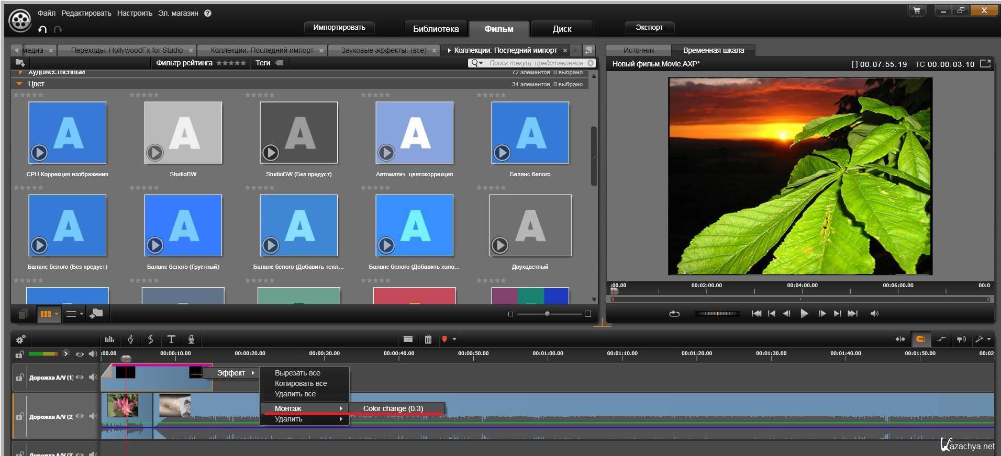Mute audio of track A/V (1)

[x=93, y=377]
